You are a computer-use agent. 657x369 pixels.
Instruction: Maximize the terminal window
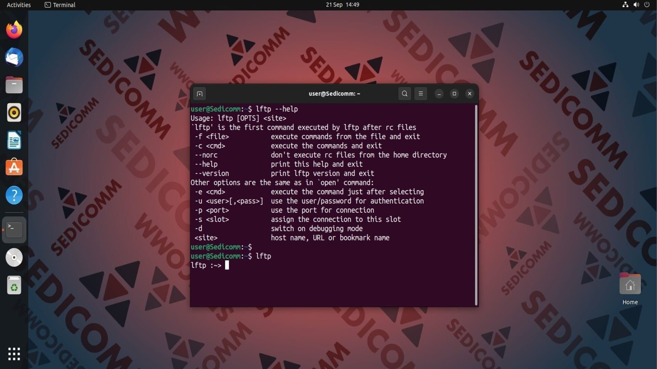(x=454, y=94)
